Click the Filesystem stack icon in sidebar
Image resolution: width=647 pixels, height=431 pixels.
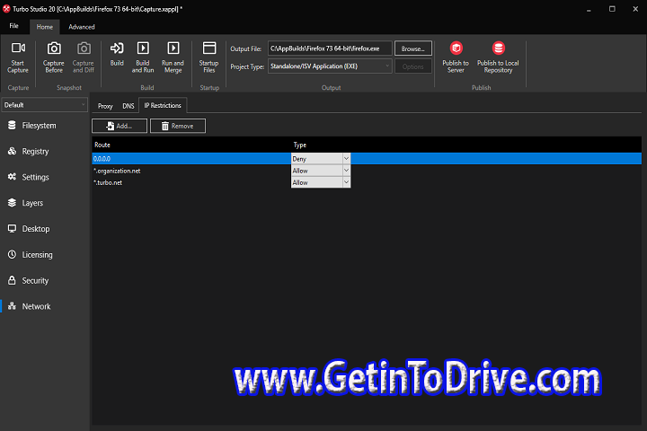tap(12, 125)
